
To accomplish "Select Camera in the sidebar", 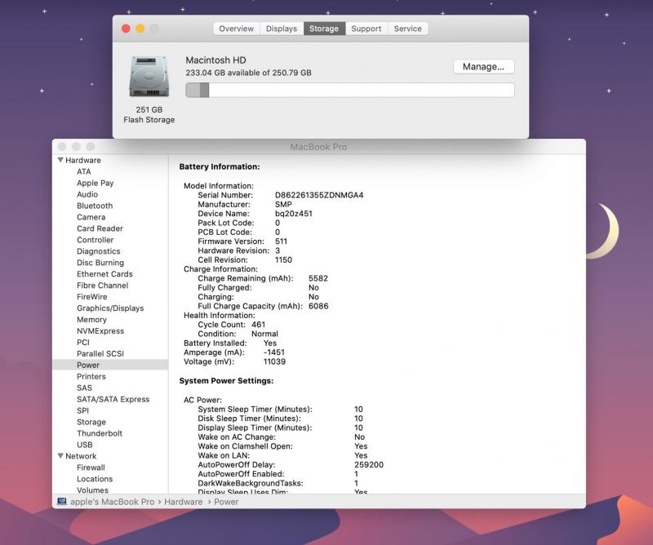I will point(91,217).
